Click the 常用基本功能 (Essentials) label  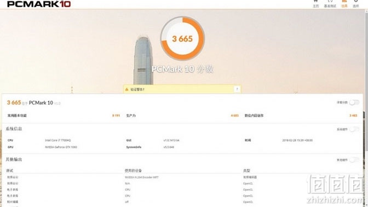point(17,116)
